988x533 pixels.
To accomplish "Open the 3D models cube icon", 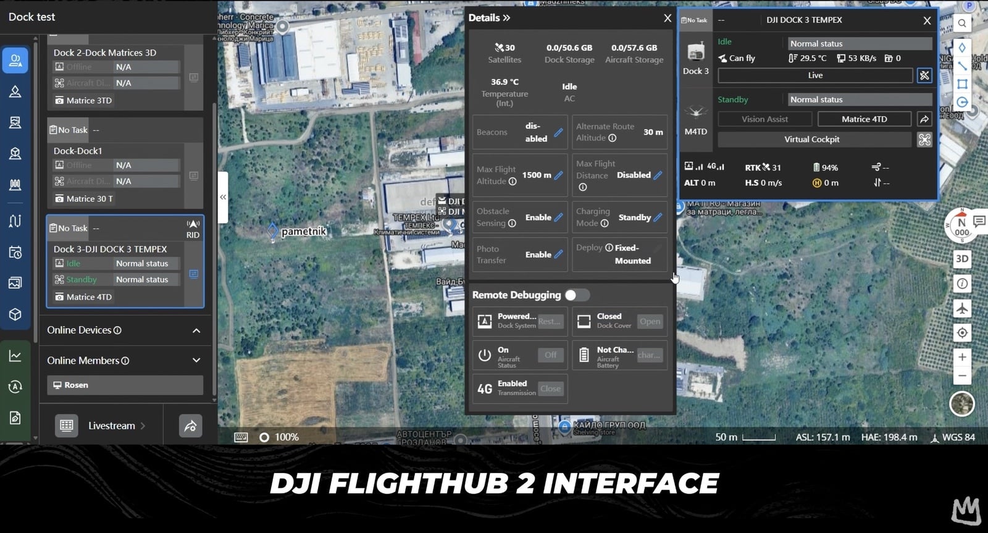I will pos(15,314).
